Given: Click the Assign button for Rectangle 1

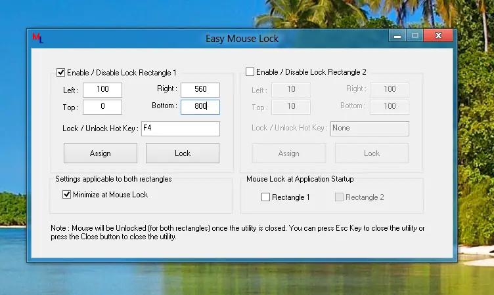Looking at the screenshot, I should point(101,153).
